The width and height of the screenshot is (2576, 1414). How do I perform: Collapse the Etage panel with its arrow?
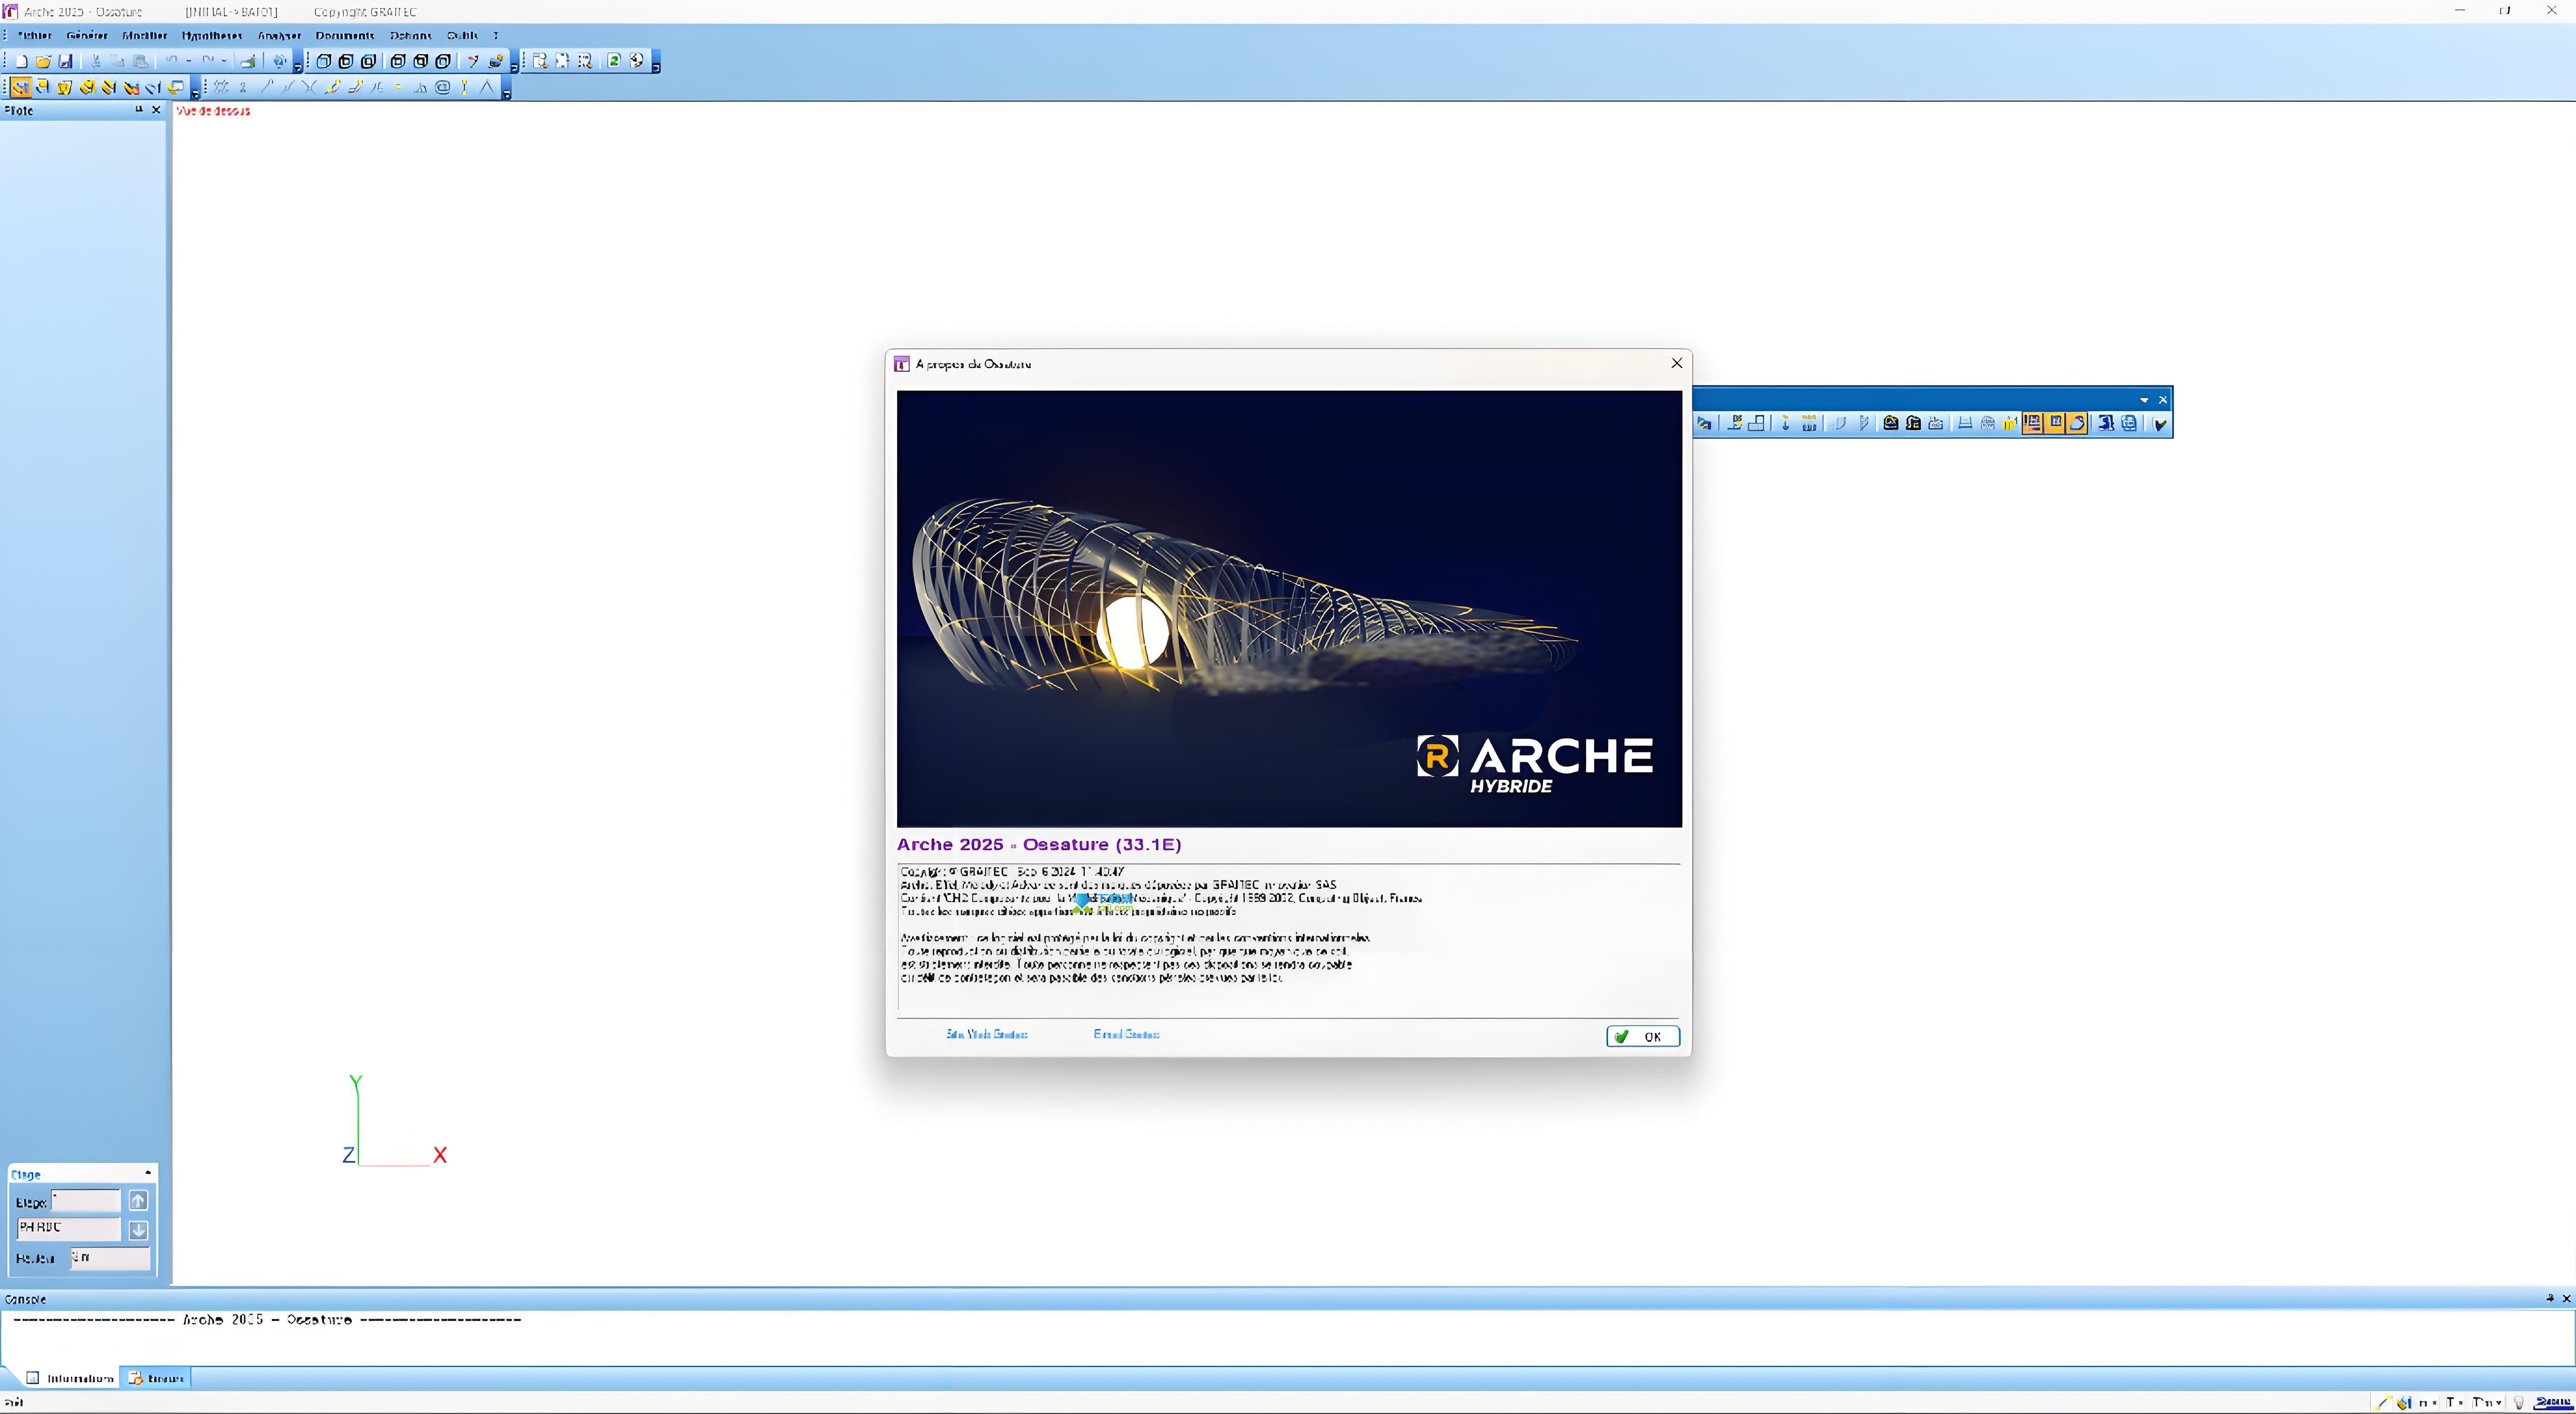coord(148,1173)
